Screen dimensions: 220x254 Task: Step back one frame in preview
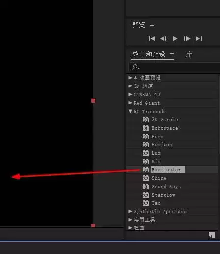163,39
